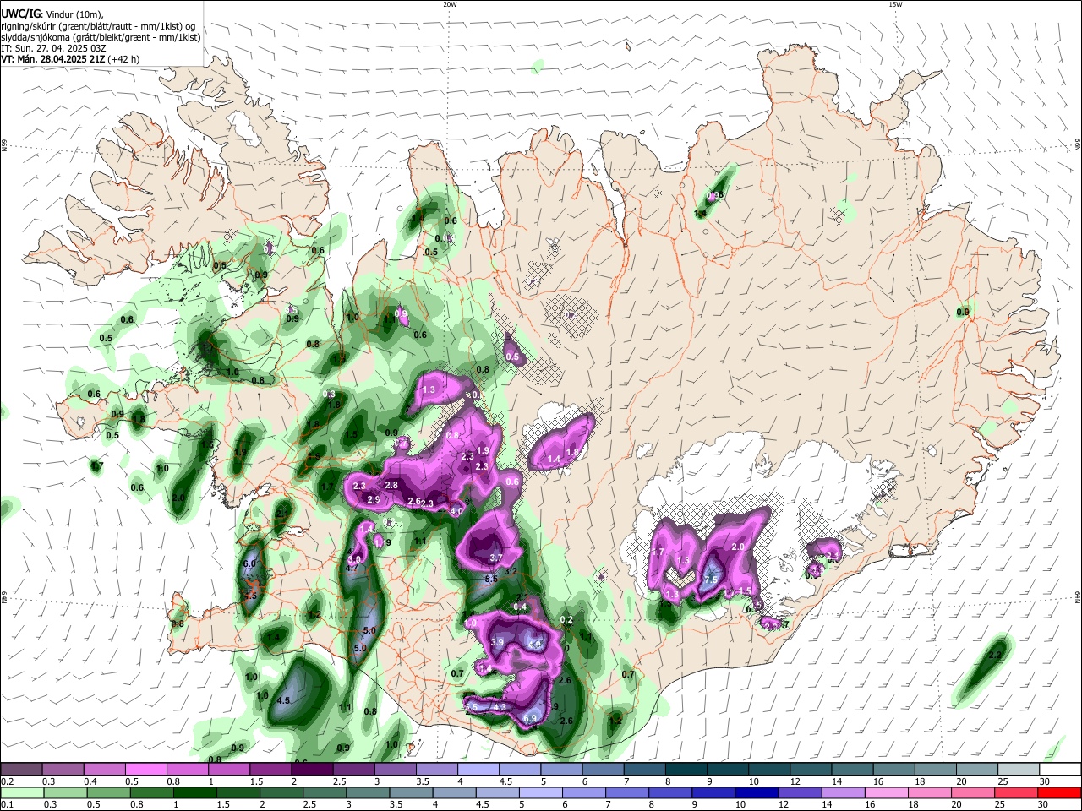
Task: Select lightest green rain swatch between 0.1 and 0.3
Action: pyautogui.click(x=21, y=792)
